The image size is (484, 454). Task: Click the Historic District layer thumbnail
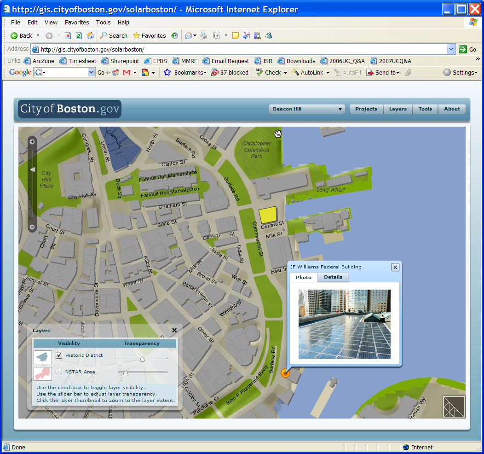pyautogui.click(x=43, y=357)
